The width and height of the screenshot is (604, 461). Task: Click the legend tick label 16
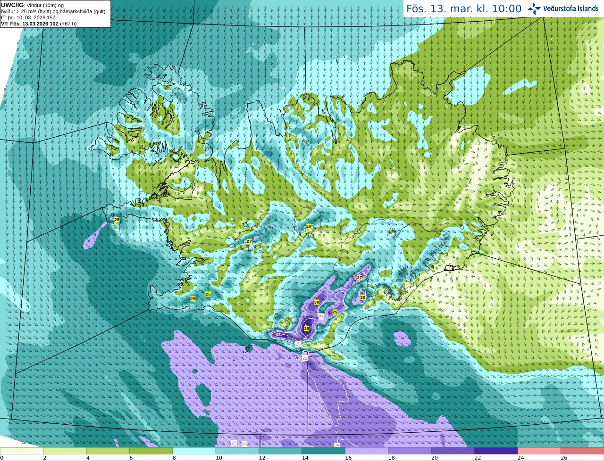348,458
